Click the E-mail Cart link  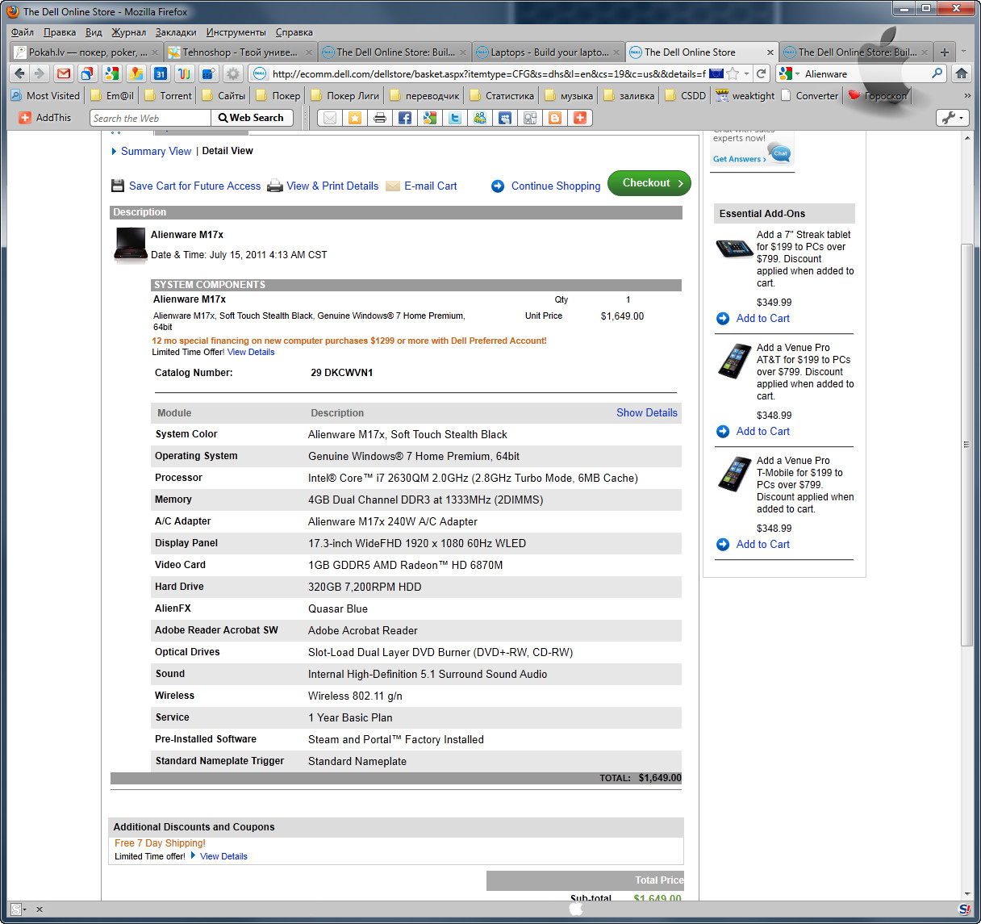(431, 186)
